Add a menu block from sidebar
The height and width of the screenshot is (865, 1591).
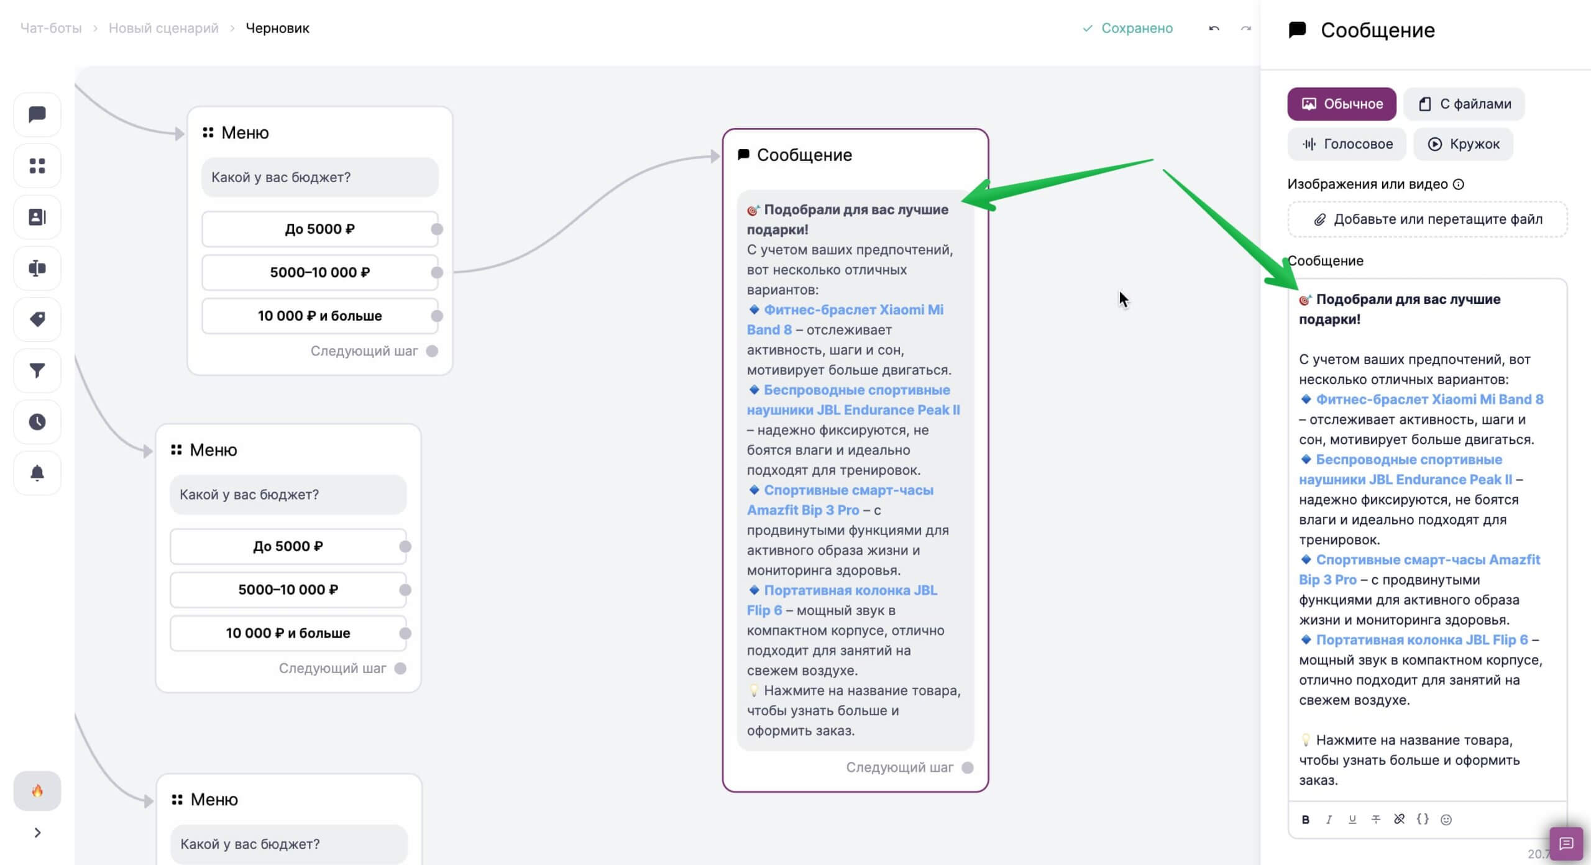[x=37, y=166]
